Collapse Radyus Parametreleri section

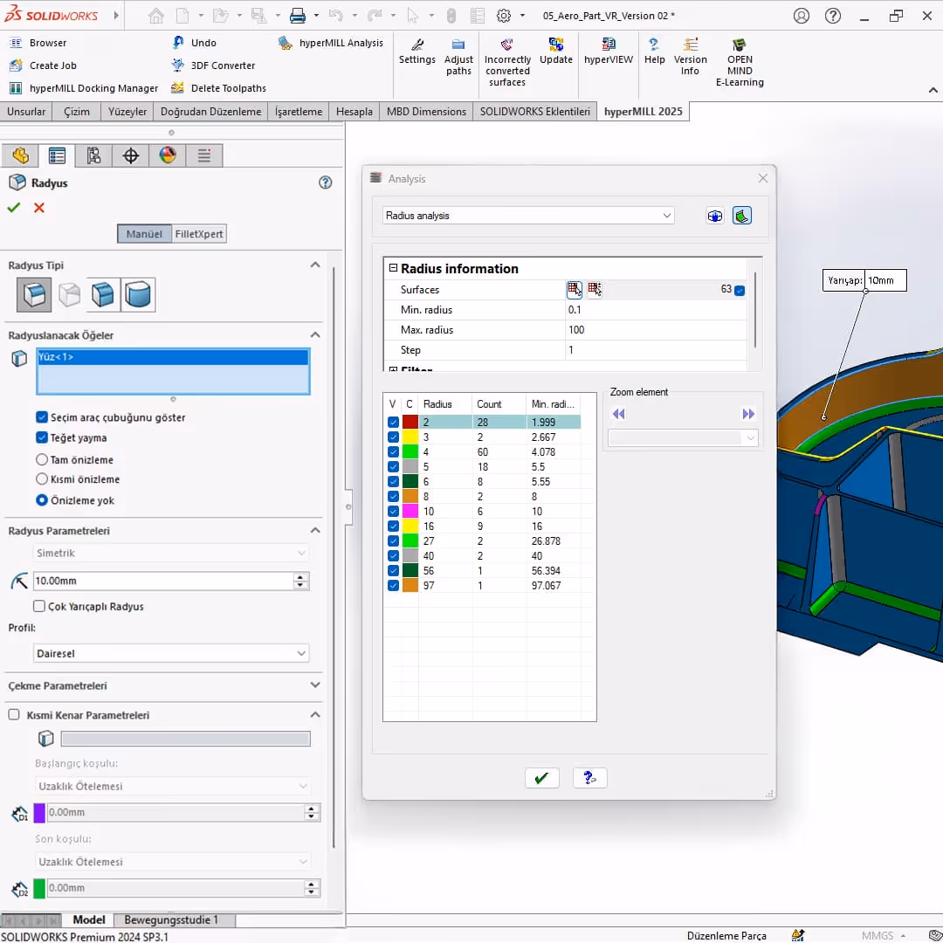(x=314, y=530)
